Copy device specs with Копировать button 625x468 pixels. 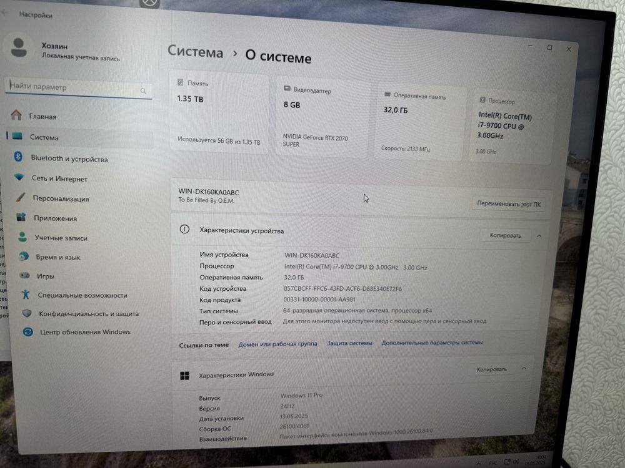tap(506, 235)
